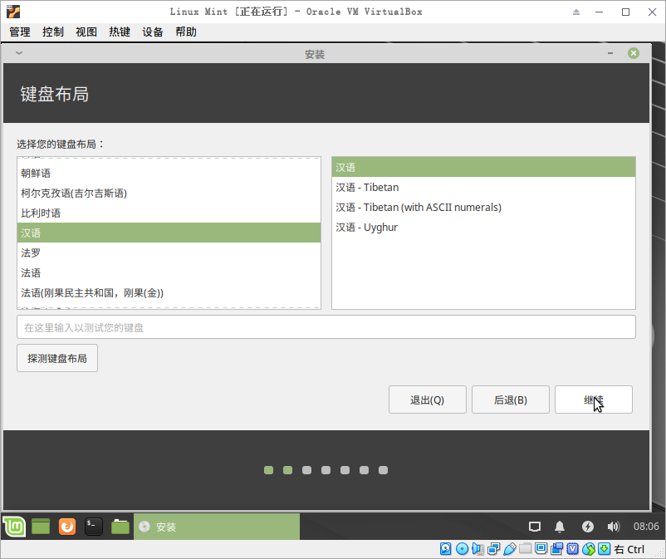Click the volume speaker icon in the tray

point(614,526)
